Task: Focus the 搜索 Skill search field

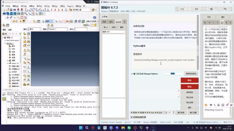Action: coord(114,32)
